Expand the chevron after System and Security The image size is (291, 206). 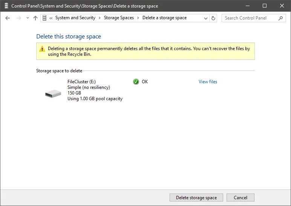point(100,18)
